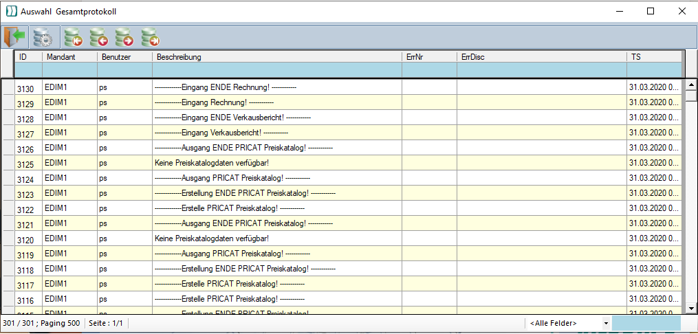This screenshot has width=698, height=334.
Task: Click the ErrNr column header
Action: click(428, 57)
